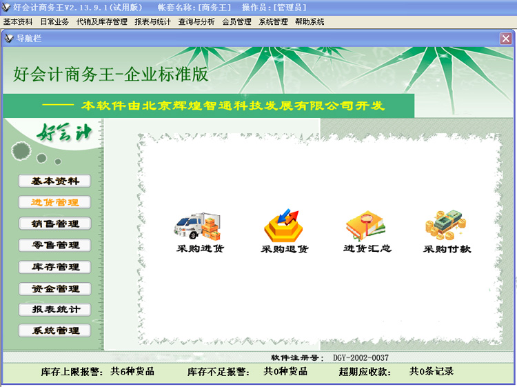Click 共0条记录 overdue receivables
The width and height of the screenshot is (517, 387).
click(432, 371)
